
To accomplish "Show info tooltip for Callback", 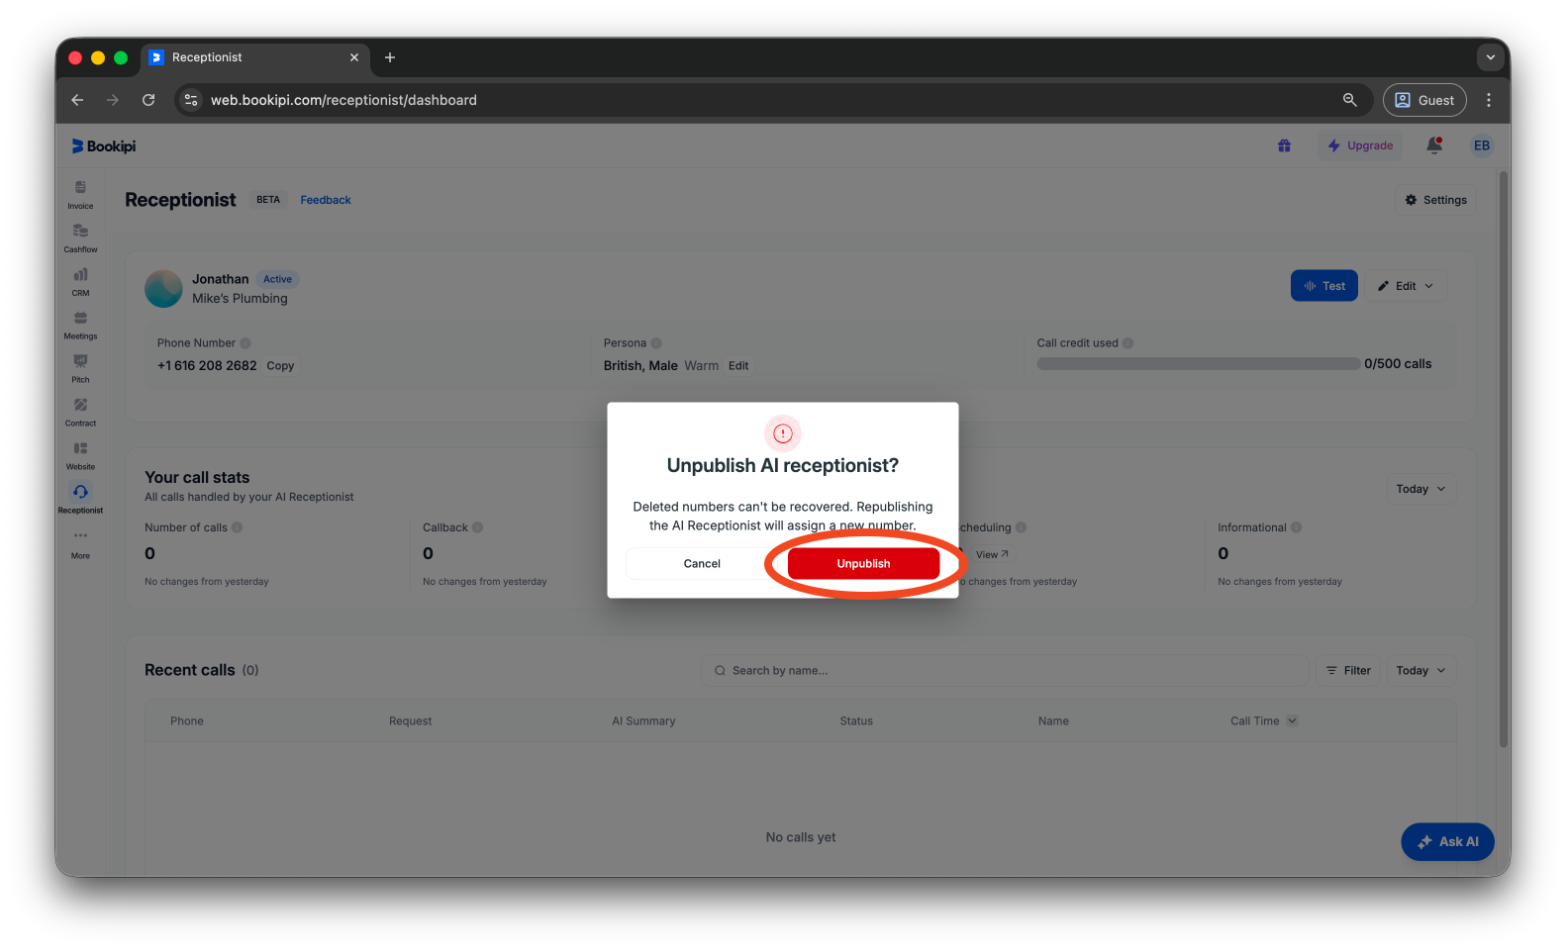I will pos(478,527).
